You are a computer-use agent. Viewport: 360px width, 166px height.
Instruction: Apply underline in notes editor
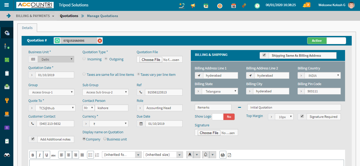pyautogui.click(x=47, y=155)
